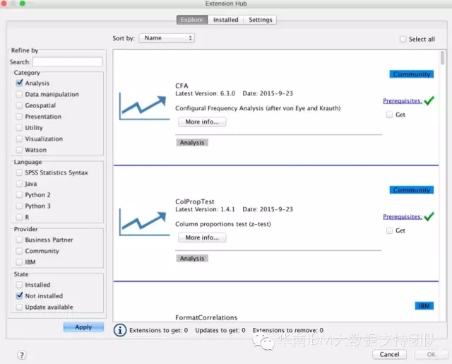Click the extension list scrollbar thumb
The height and width of the screenshot is (364, 452).
[x=443, y=58]
